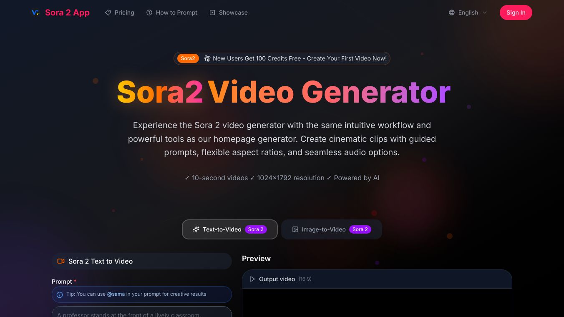Click the Pricing tag icon
Image resolution: width=564 pixels, height=317 pixels.
coord(108,13)
